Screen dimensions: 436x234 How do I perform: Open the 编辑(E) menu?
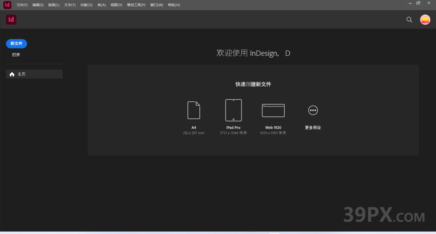38,5
